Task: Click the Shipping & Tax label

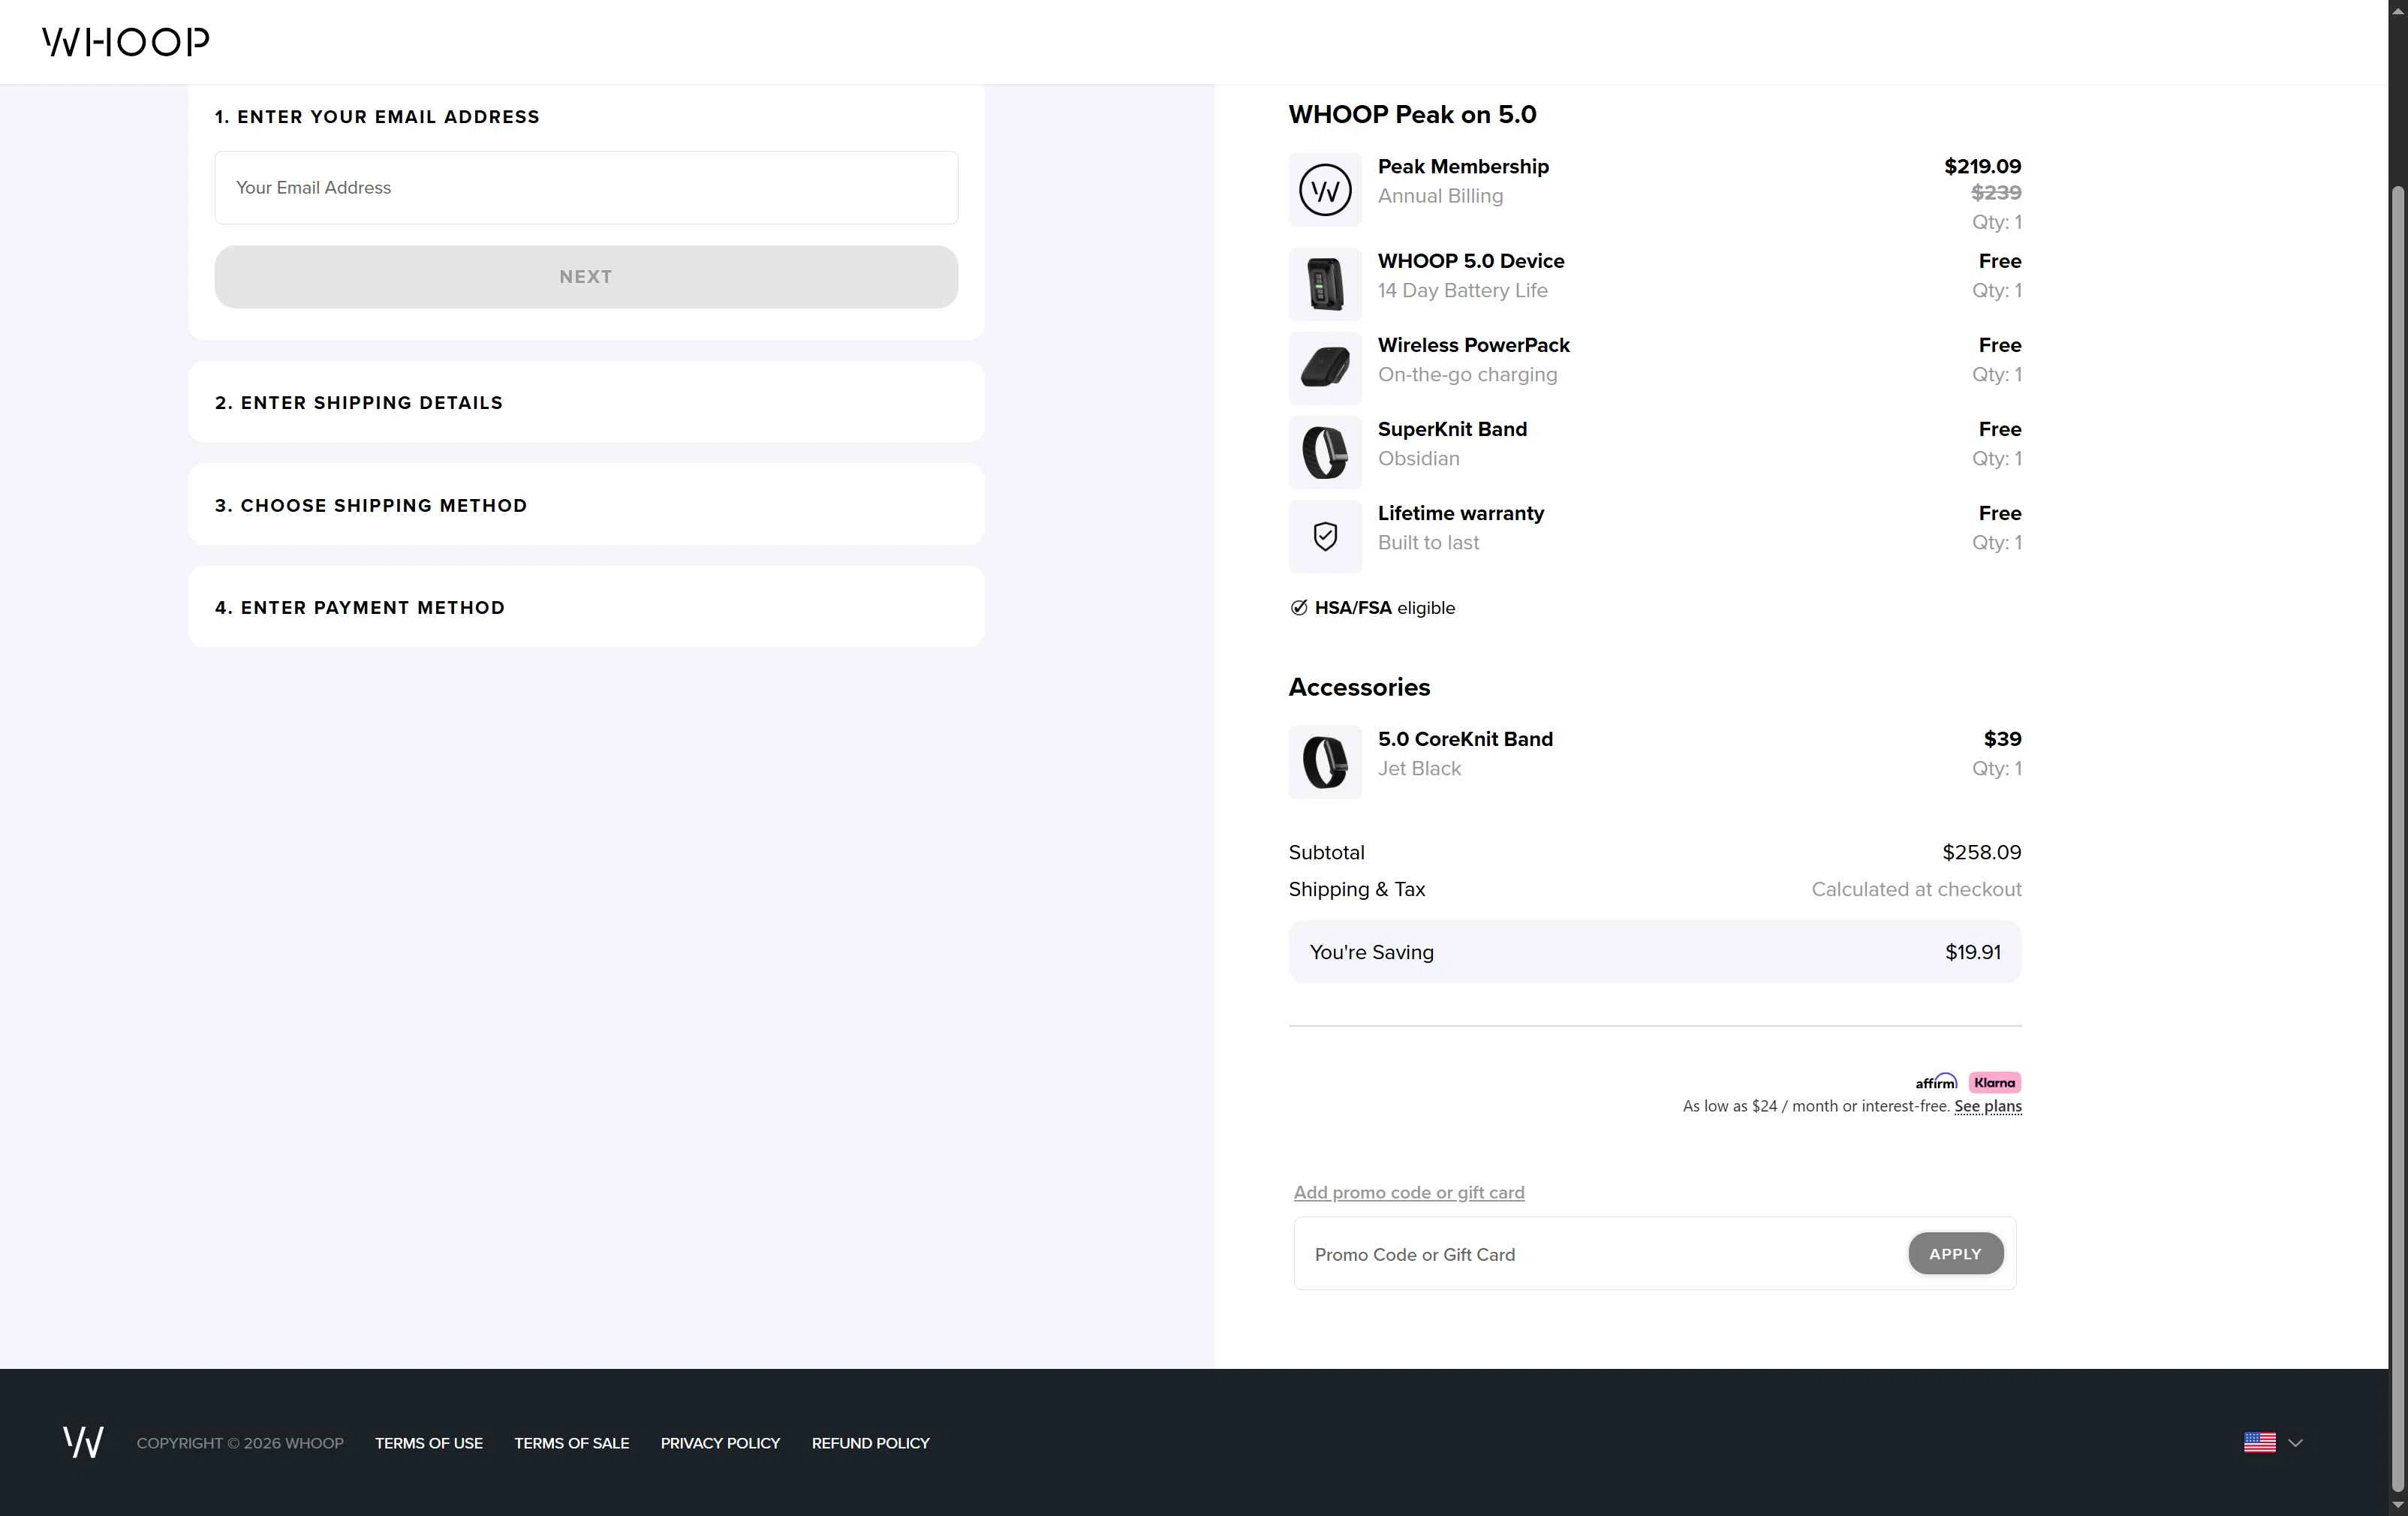Action: tap(1357, 889)
